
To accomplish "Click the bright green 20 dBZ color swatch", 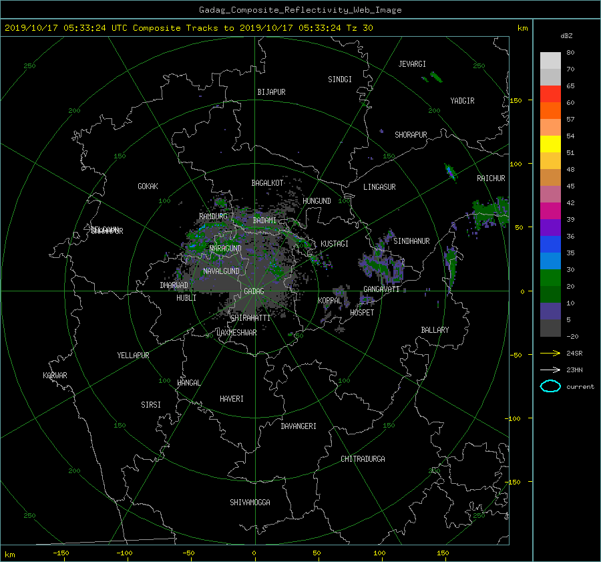I will point(550,278).
